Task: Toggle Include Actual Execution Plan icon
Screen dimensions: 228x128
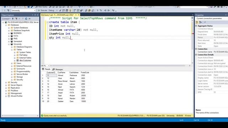Action: (75, 10)
